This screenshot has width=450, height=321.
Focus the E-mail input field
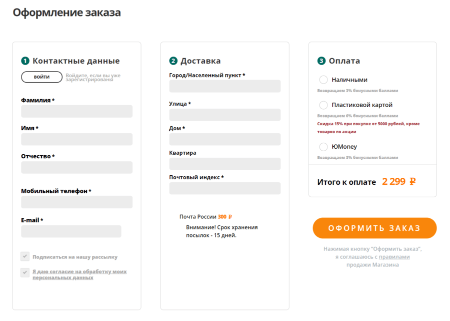71,231
